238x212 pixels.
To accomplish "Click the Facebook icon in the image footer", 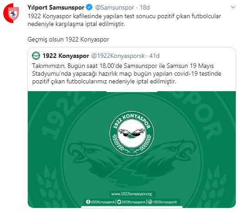I will 88,202.
